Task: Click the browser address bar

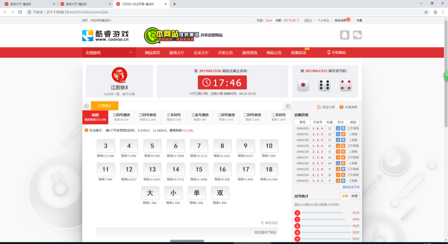Action: pyautogui.click(x=219, y=12)
